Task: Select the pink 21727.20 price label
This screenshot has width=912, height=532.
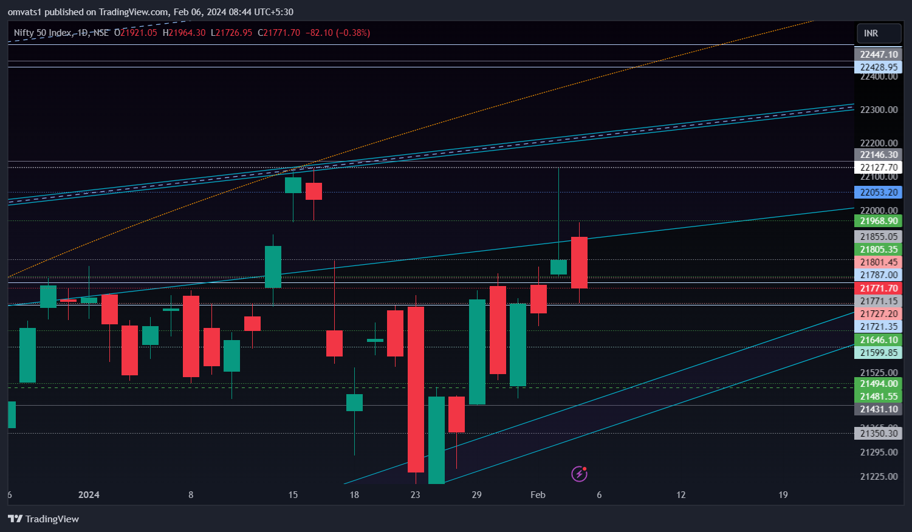Action: [878, 314]
